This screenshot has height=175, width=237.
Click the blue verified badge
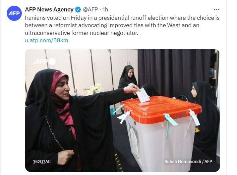click(x=78, y=9)
